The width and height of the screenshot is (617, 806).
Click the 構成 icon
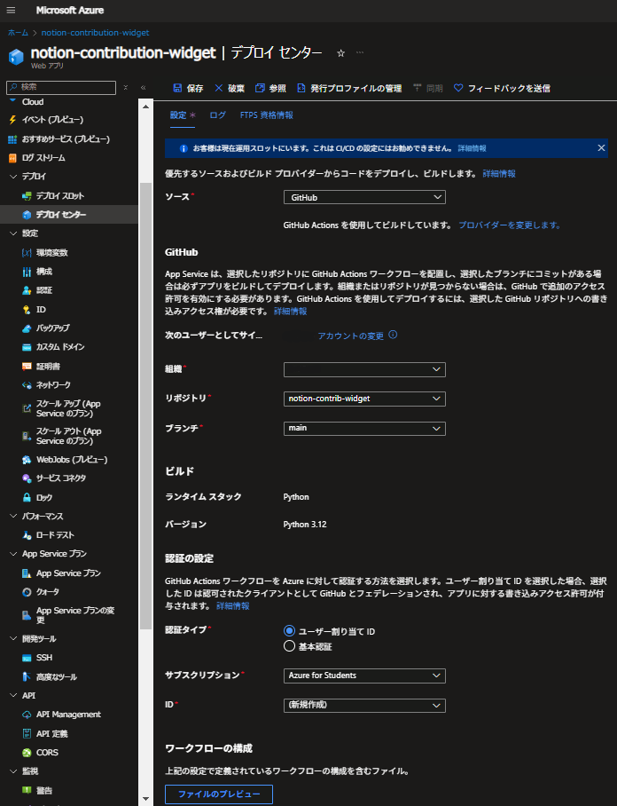tap(27, 272)
